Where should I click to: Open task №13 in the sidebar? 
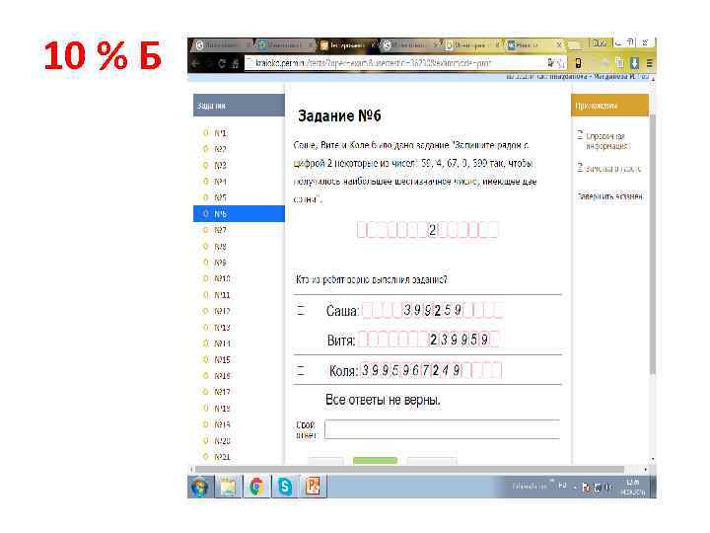[222, 328]
